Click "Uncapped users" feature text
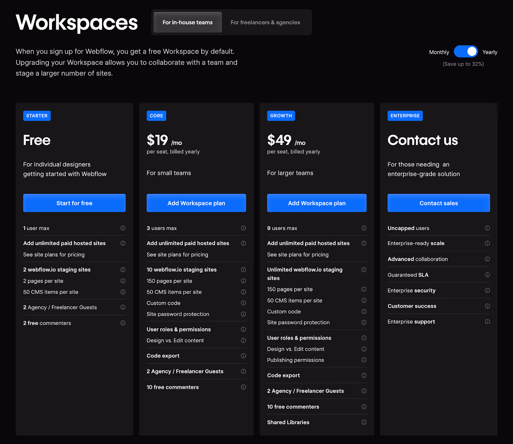 (408, 228)
